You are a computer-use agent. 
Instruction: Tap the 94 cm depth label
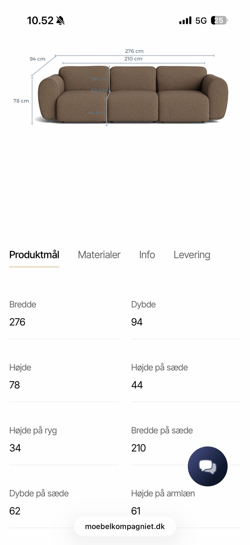click(37, 59)
